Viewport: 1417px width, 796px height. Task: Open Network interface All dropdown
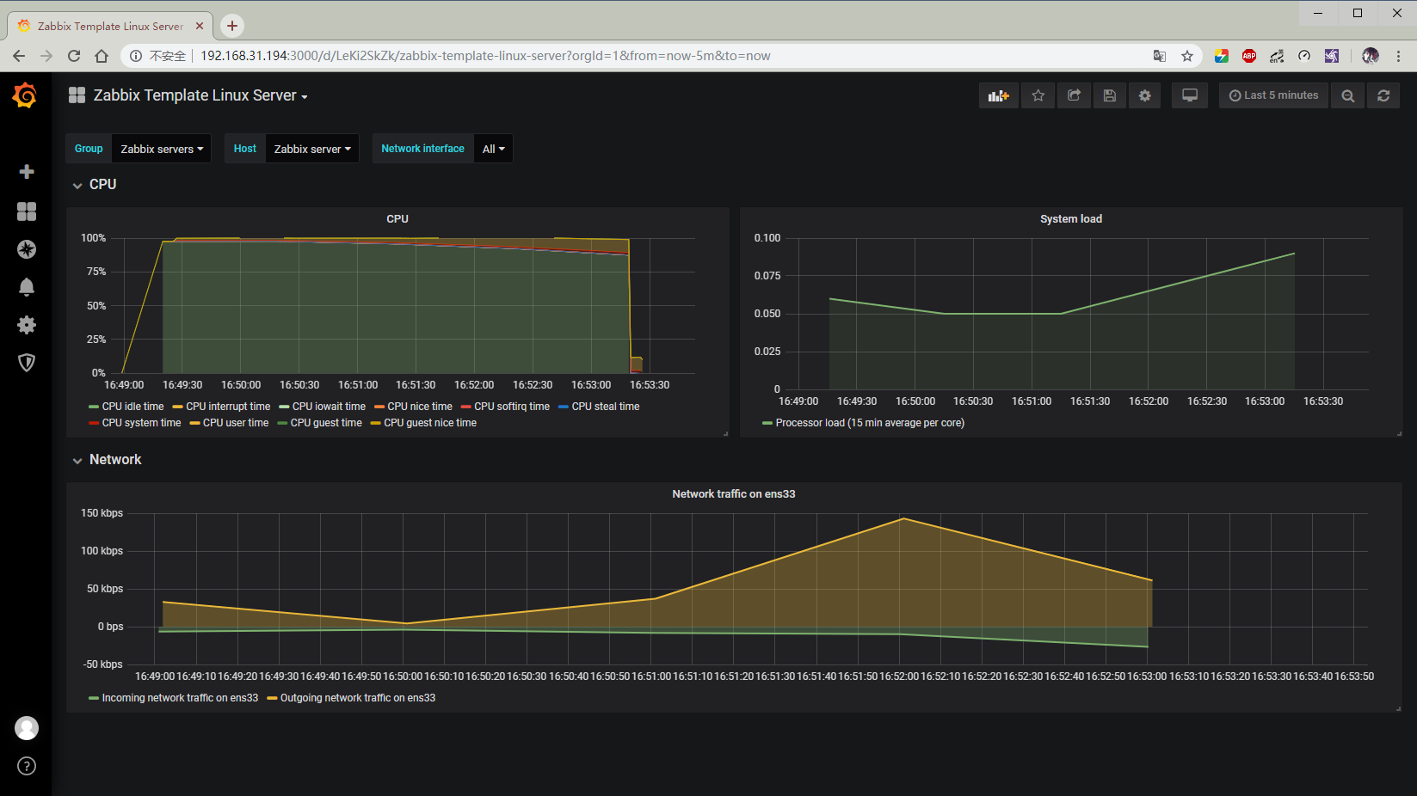(x=493, y=149)
